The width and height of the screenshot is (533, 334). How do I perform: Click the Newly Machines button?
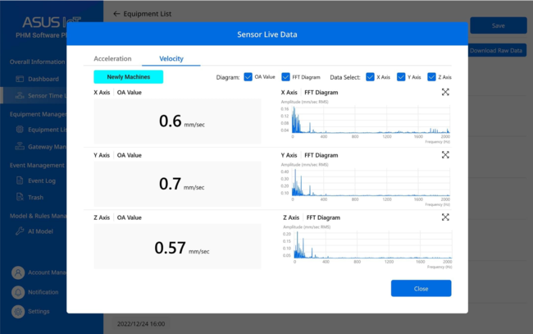click(x=128, y=77)
